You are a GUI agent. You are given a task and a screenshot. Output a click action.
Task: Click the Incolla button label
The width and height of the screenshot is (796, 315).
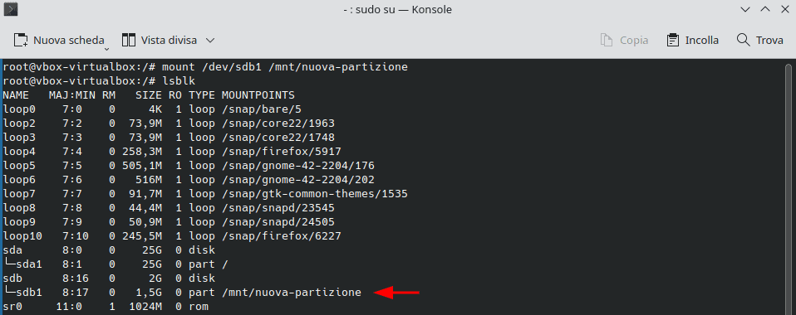pos(701,40)
